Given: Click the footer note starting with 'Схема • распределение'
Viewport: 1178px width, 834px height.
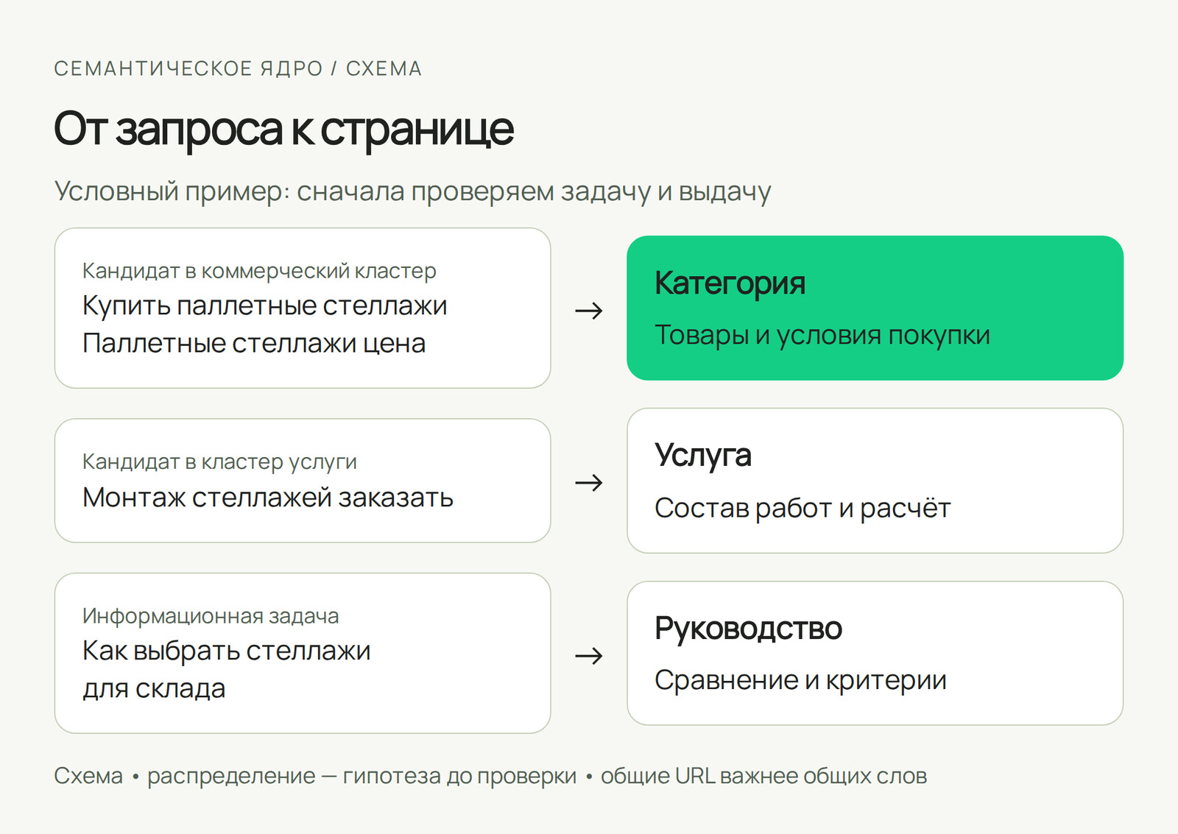Looking at the screenshot, I should click(x=490, y=776).
